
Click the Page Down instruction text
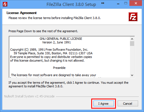(x=43, y=31)
